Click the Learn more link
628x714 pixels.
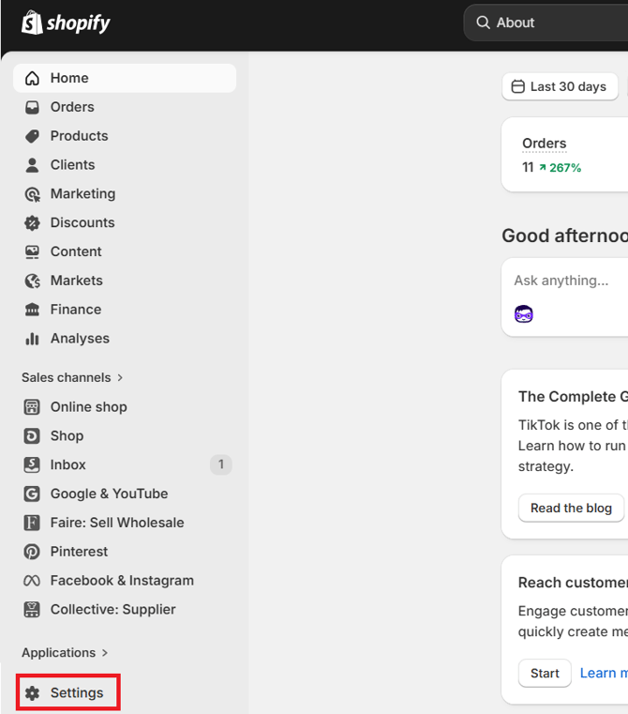(604, 673)
